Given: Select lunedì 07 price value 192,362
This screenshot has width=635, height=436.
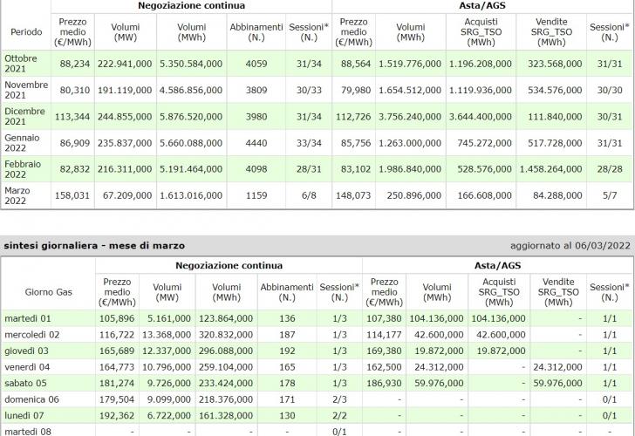Looking at the screenshot, I should click(x=116, y=412).
